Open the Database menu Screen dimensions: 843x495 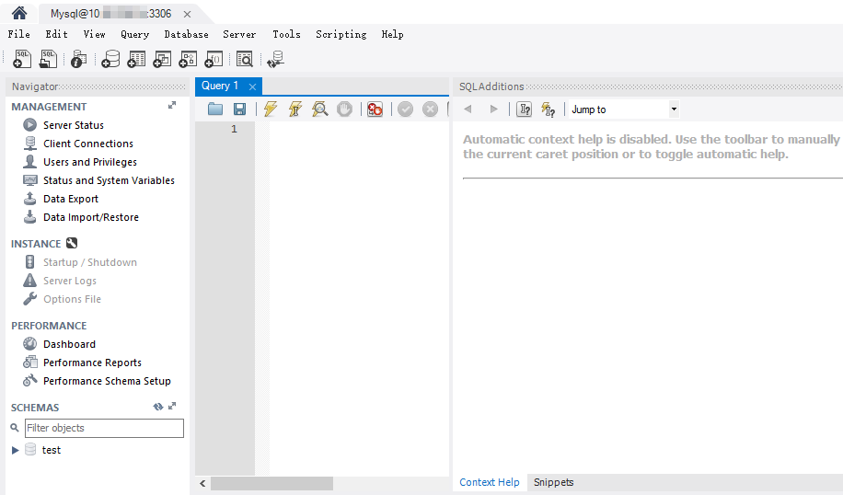click(186, 34)
